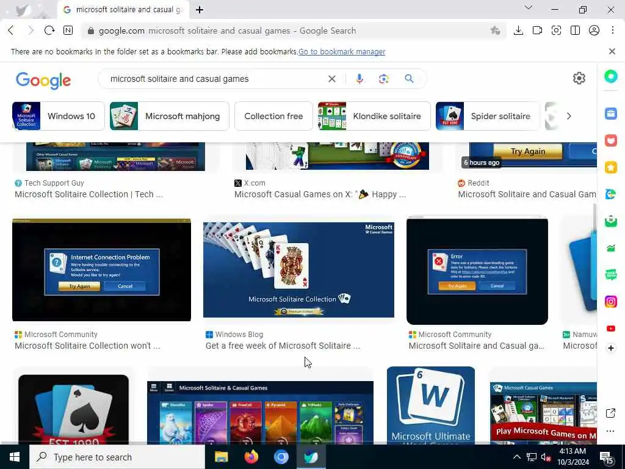Open X.com Microsoft Casual Games result

tap(320, 194)
